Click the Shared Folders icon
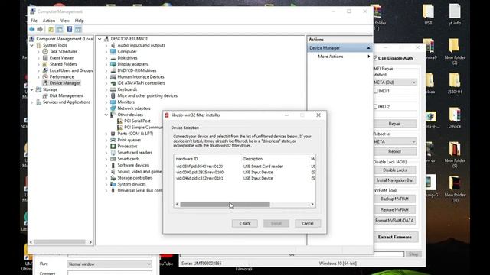 [45, 64]
